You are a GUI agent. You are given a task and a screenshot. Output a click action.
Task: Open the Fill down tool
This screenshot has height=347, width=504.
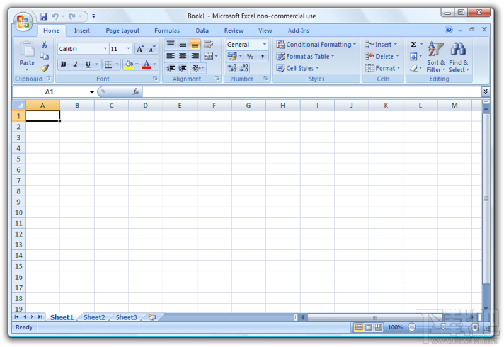414,57
